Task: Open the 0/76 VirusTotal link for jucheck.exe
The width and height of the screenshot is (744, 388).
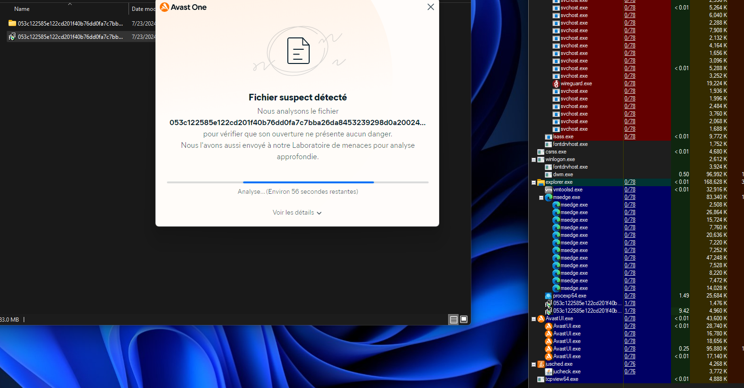Action: tap(630, 371)
